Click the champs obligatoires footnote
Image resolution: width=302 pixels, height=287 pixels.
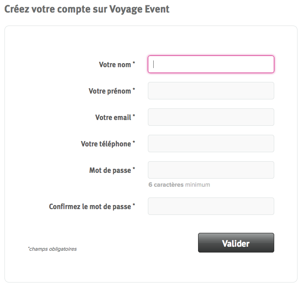(52, 249)
